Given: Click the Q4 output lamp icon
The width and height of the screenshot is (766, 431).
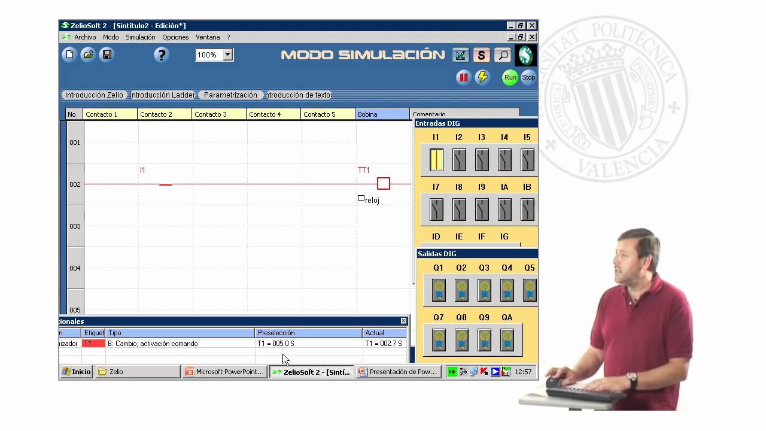Looking at the screenshot, I should click(x=507, y=290).
